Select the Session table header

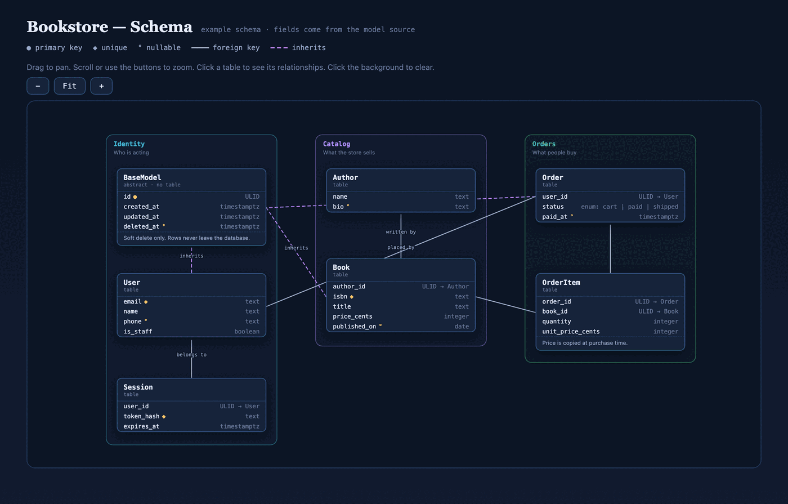click(191, 390)
